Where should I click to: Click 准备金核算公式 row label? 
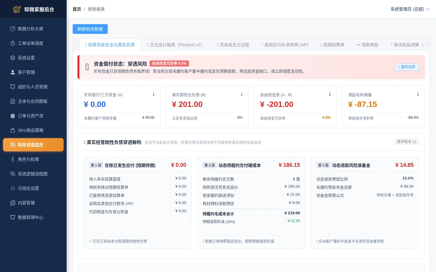click(x=330, y=195)
